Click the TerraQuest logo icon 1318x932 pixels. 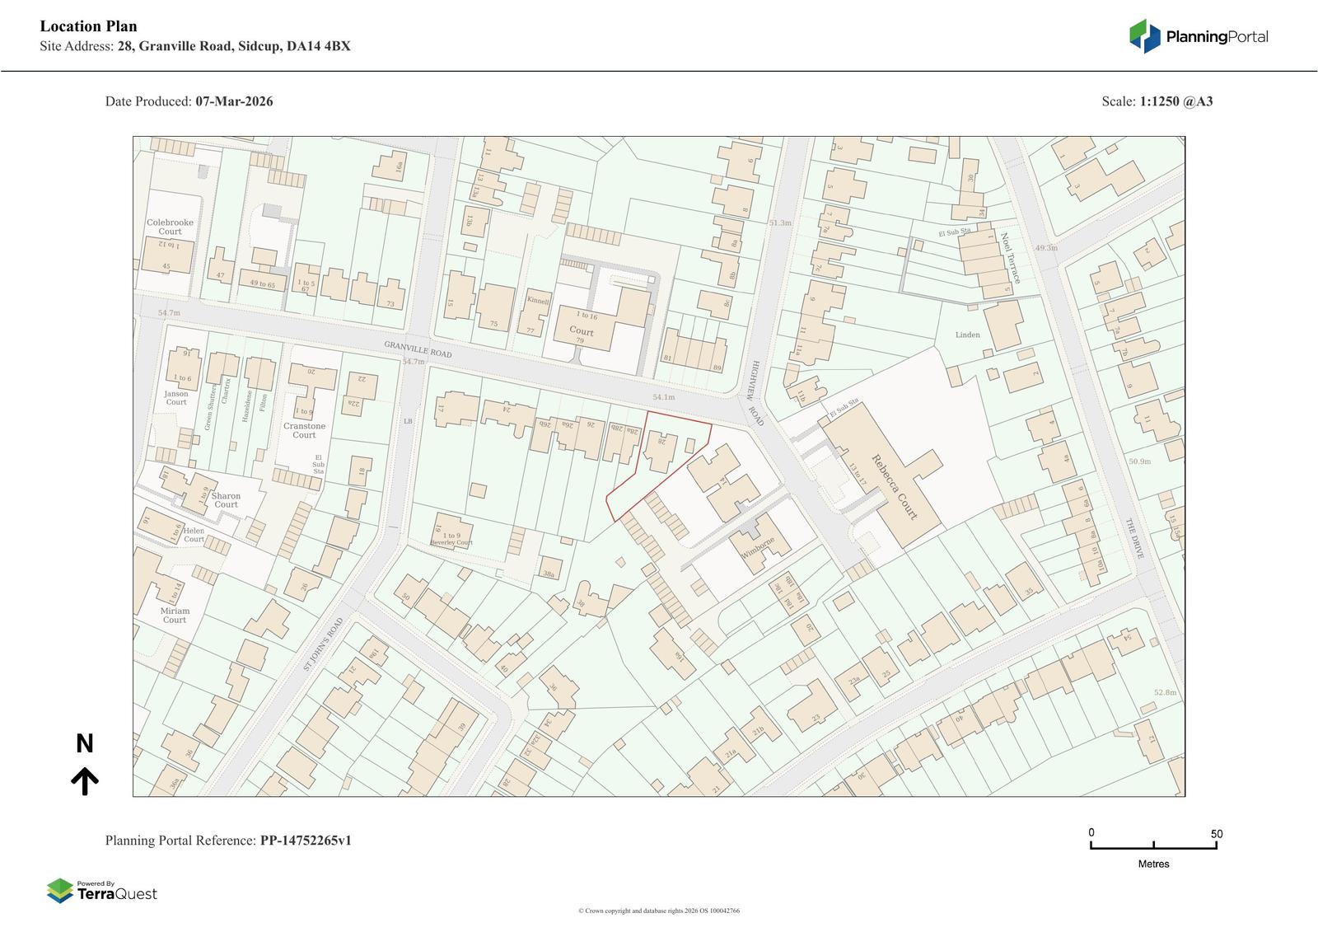pos(60,891)
